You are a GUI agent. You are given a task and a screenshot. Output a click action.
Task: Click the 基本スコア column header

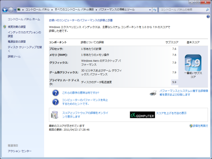193,42
